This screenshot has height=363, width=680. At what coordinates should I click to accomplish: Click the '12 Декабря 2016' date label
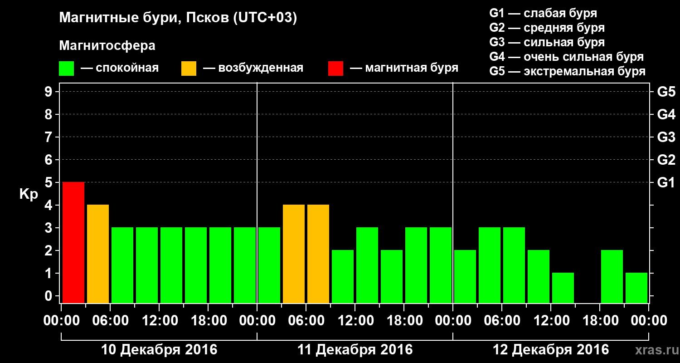551,350
